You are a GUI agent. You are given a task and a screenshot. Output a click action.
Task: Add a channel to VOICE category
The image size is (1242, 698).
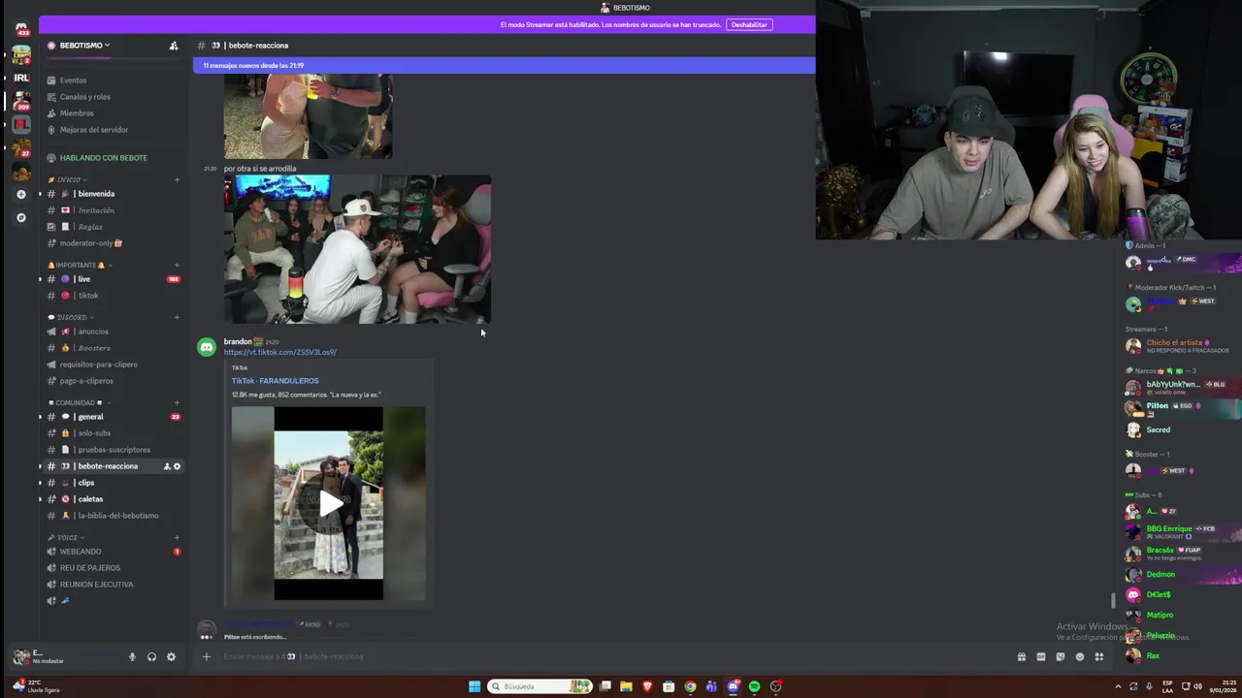[177, 537]
